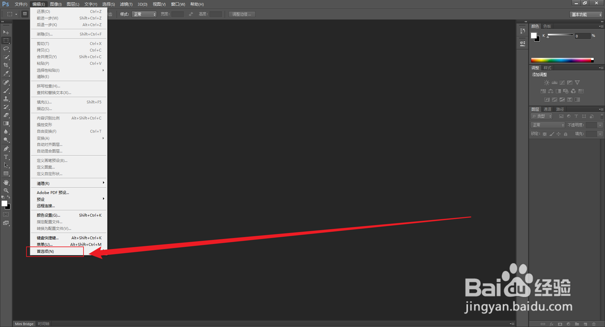Viewport: 605px width, 327px height.
Task: Expand the 清理 submenu
Action: (69, 183)
